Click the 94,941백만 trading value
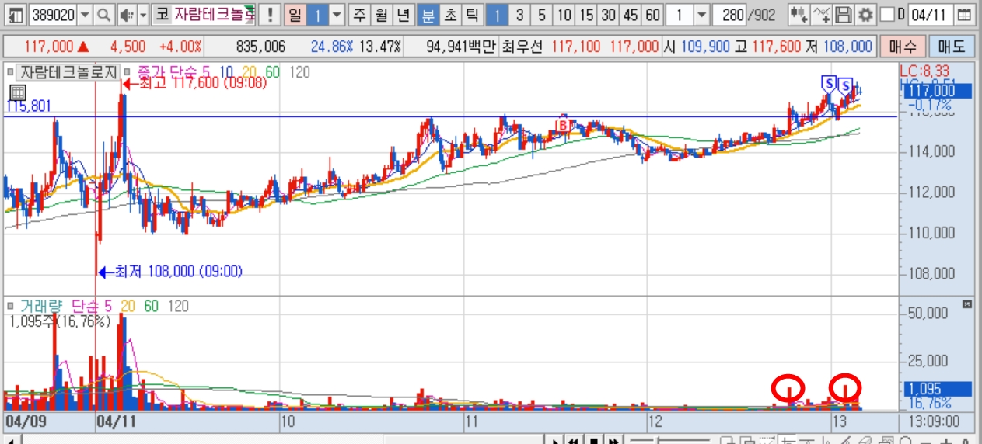The width and height of the screenshot is (982, 444). (460, 47)
